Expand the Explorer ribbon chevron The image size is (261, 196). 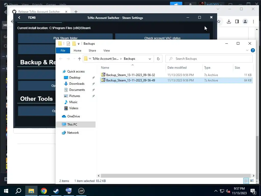[247, 50]
